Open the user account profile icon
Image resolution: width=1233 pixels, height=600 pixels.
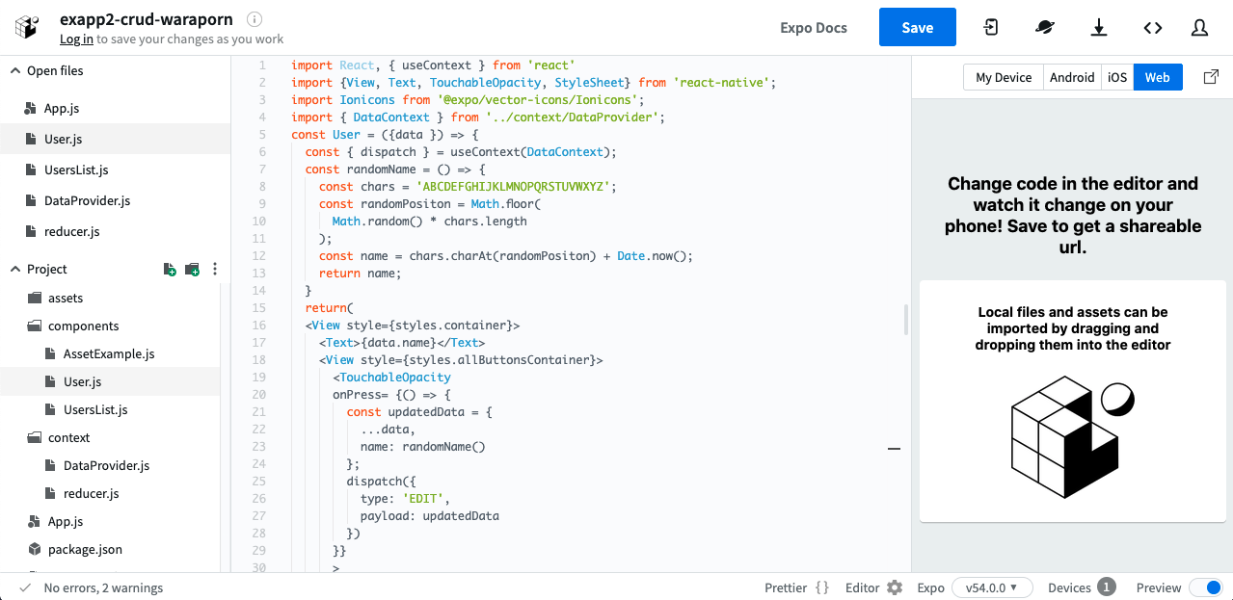tap(1200, 28)
